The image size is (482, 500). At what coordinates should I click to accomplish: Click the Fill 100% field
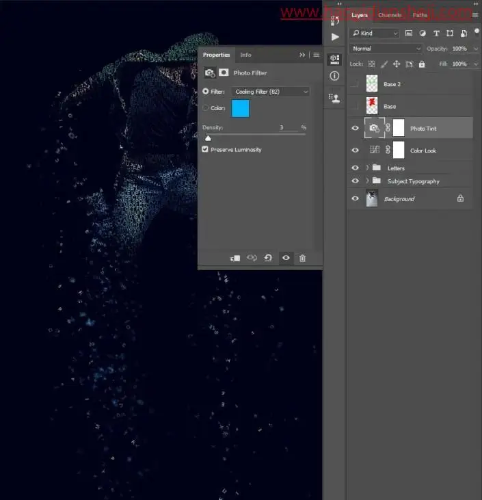coord(459,64)
